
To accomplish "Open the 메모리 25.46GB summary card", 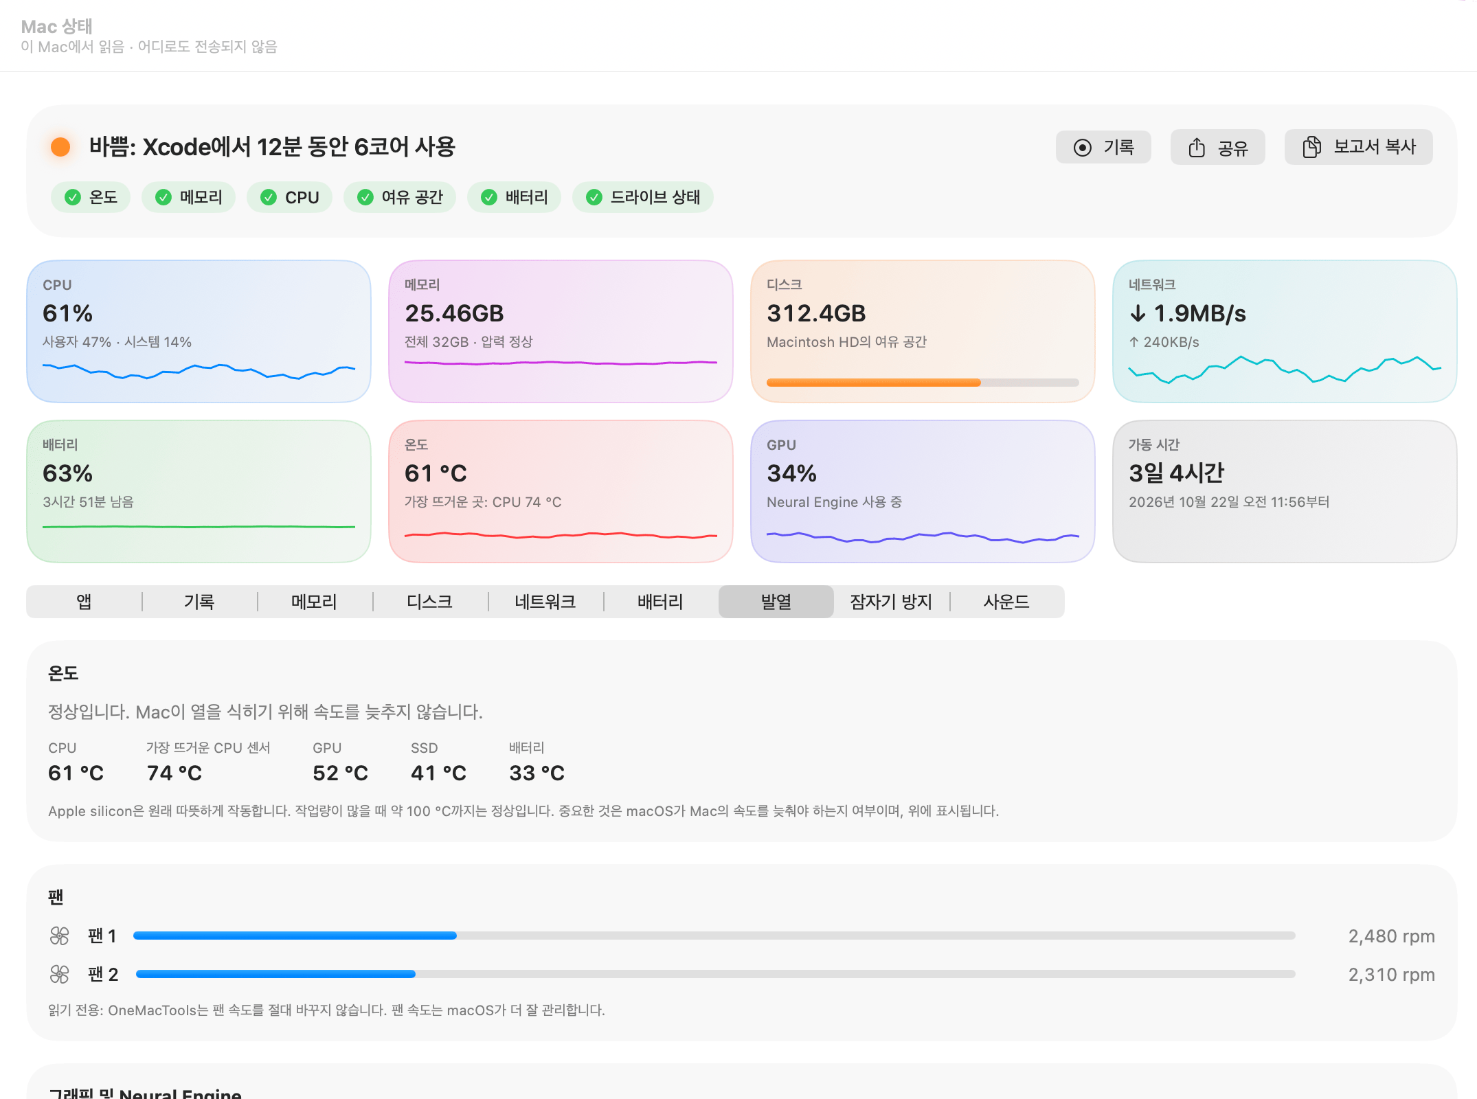I will 561,331.
